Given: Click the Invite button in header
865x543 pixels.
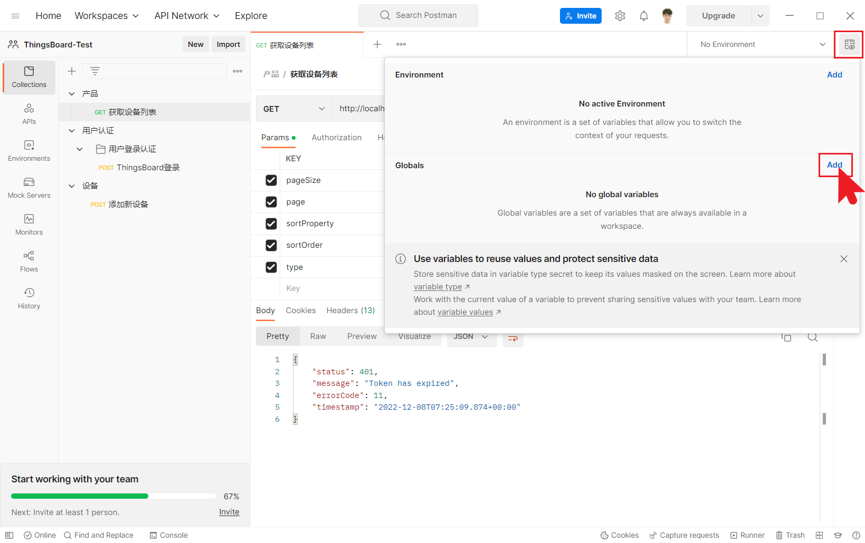Looking at the screenshot, I should click(x=581, y=16).
